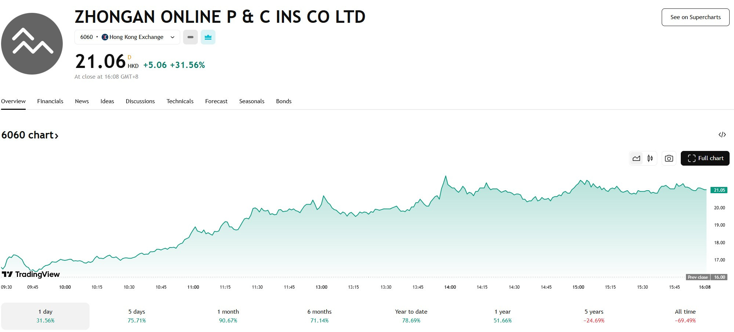Screen dimensions: 734x332
Task: Click the 11:00 time axis label
Action: tap(193, 287)
